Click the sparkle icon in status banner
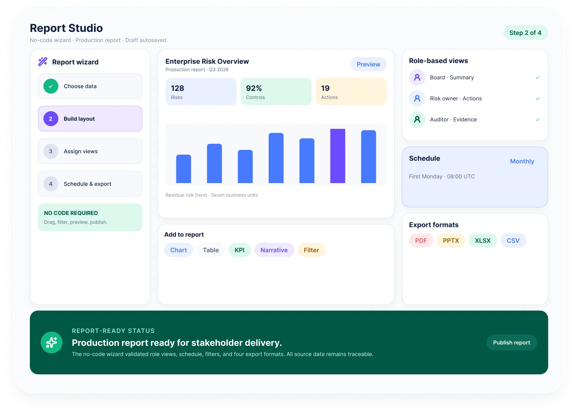Screen dimensions: 578x415 pyautogui.click(x=52, y=342)
